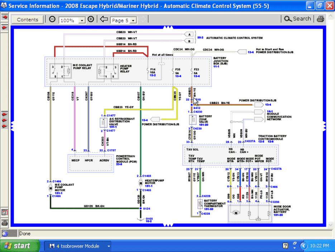This screenshot has height=252, width=335.
Task: Click the Search button
Action: 298,19
